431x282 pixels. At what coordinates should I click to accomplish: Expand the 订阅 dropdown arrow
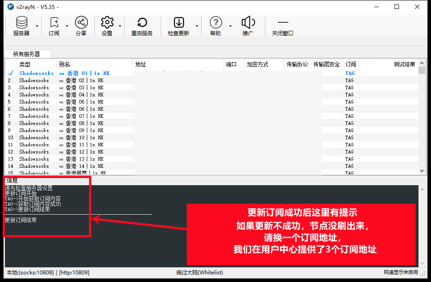pyautogui.click(x=67, y=26)
